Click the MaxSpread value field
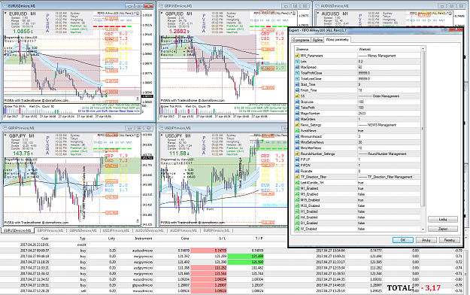Viewport: 470px width, 295px height. click(389, 67)
